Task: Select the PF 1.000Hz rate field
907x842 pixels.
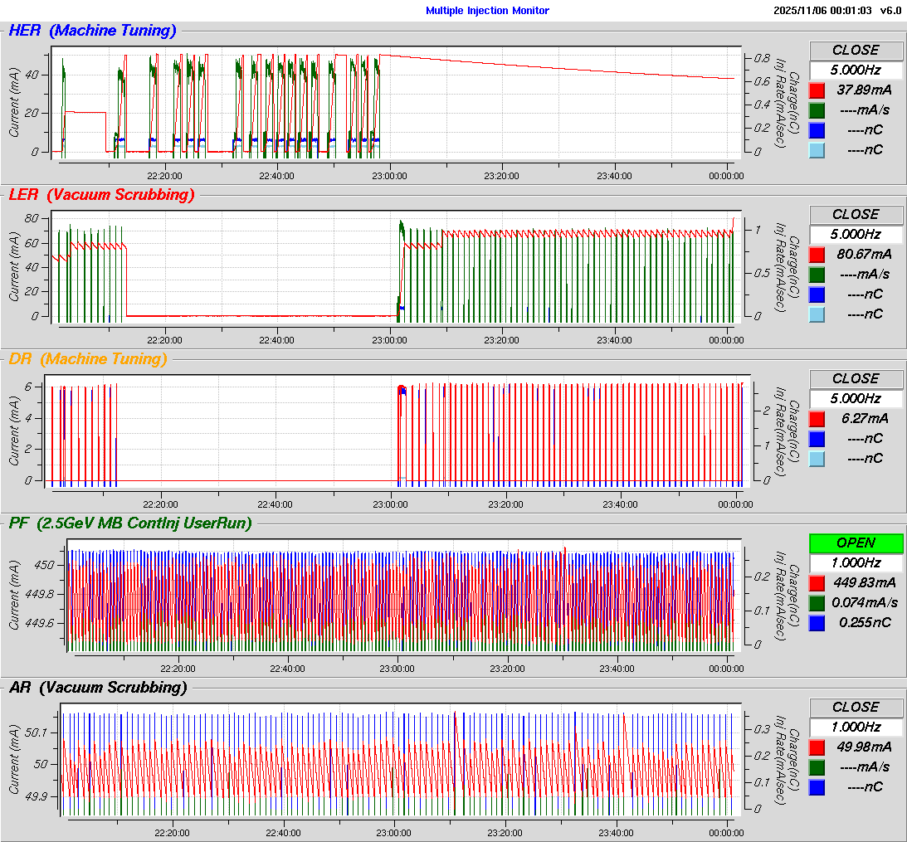Action: tap(856, 562)
